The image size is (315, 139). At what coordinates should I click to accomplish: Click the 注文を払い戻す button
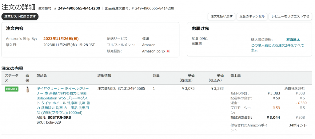click(x=221, y=17)
